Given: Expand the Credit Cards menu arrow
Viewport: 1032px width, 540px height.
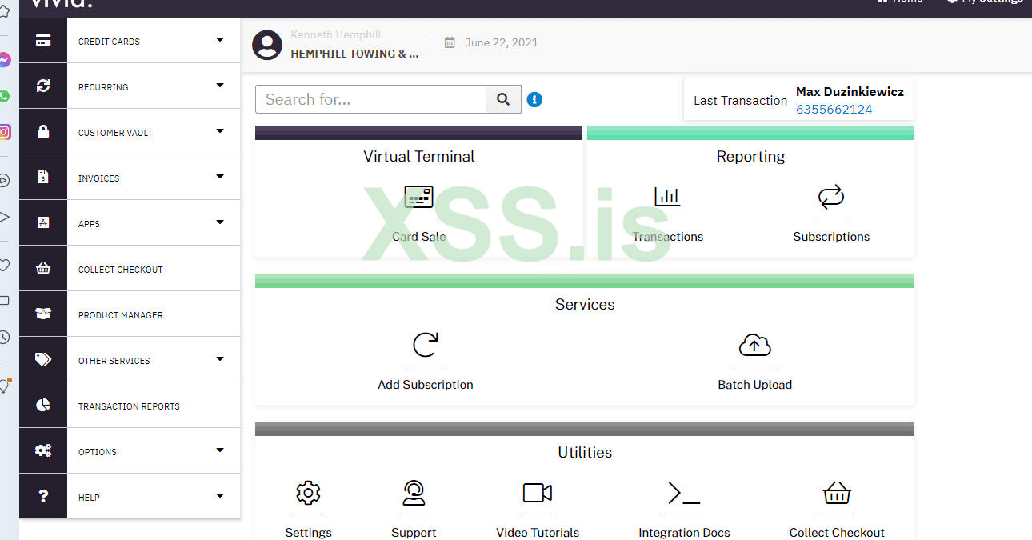Looking at the screenshot, I should 220,40.
